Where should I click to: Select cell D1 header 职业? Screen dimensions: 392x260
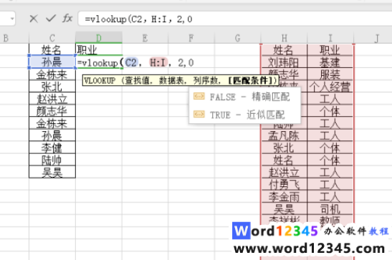(x=99, y=49)
